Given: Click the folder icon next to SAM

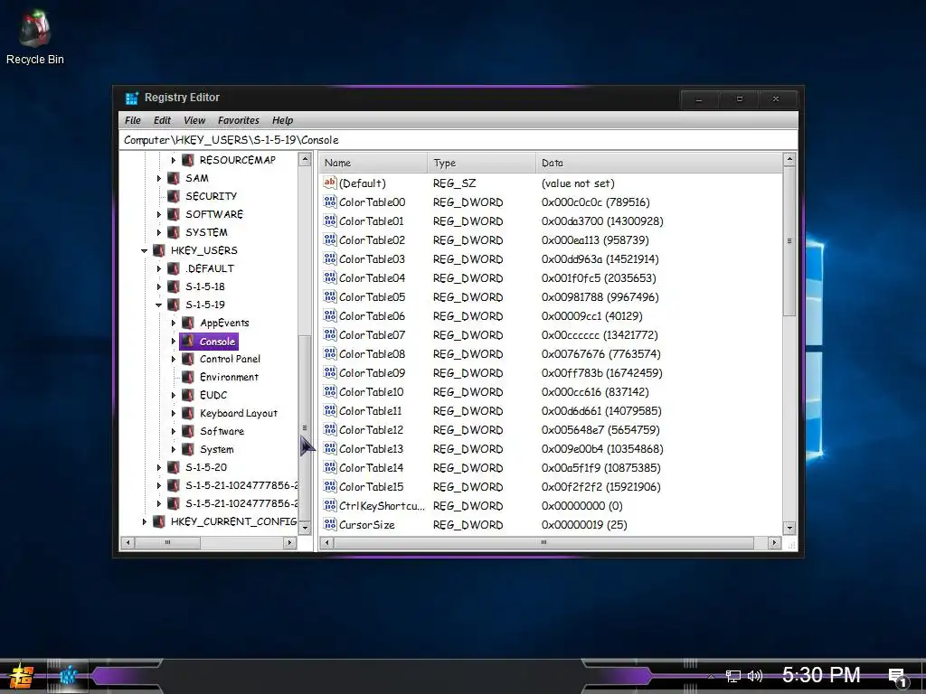Looking at the screenshot, I should click(174, 178).
